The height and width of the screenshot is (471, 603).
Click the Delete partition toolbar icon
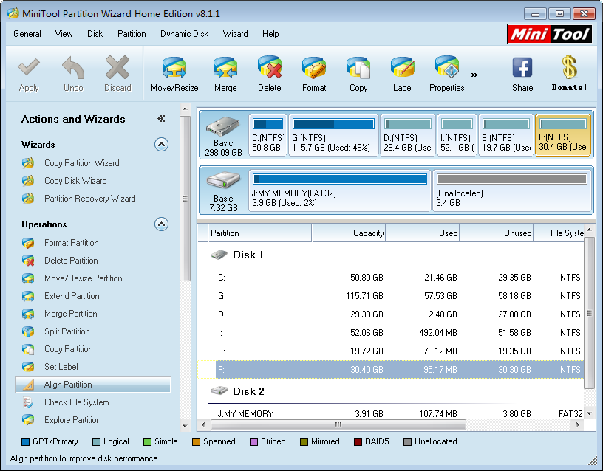click(270, 67)
